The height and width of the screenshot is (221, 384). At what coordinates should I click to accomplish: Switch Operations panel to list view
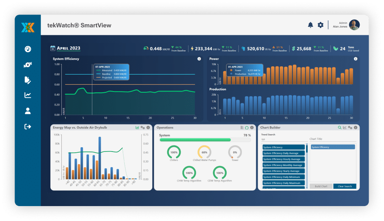pyautogui.click(x=242, y=128)
